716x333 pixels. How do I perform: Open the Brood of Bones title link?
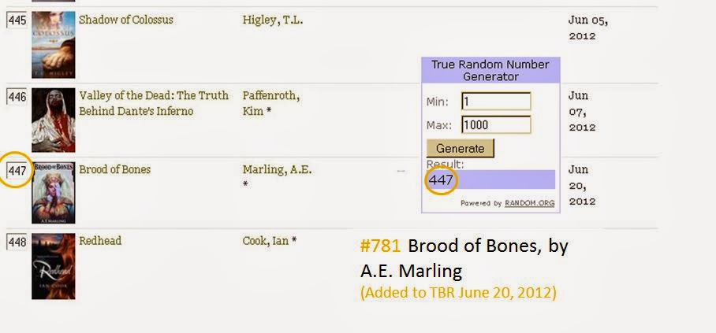click(x=114, y=170)
